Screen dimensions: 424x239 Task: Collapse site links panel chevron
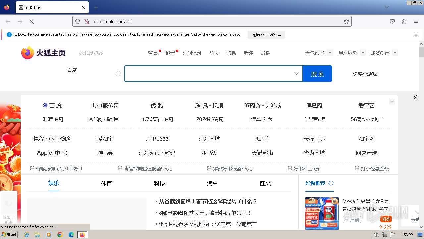coord(392,102)
